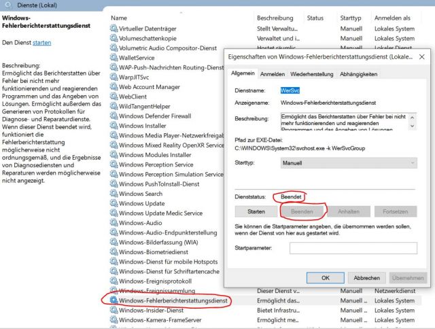Click gear icon beside WebClient
The image size is (435, 329).
114,97
